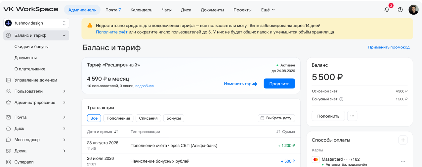Viewport: 422px width, 167px height.
Task: Open О плательщике sidebar item
Action: [x=30, y=69]
